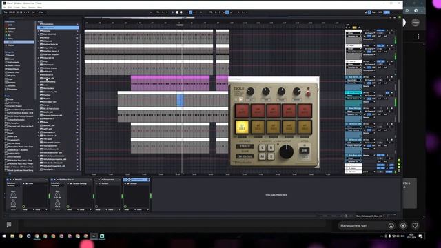Open File Explorer from the taskbar

coord(12,236)
